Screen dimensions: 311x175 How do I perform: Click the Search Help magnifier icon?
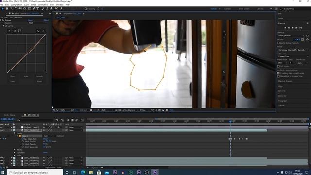(x=281, y=9)
